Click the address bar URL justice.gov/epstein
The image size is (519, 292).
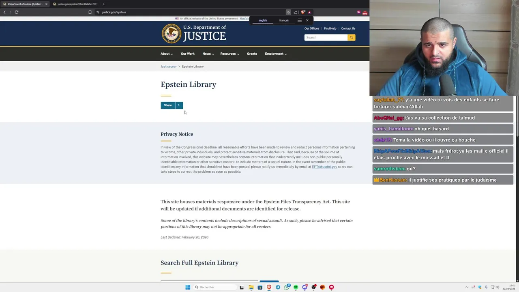(114, 12)
